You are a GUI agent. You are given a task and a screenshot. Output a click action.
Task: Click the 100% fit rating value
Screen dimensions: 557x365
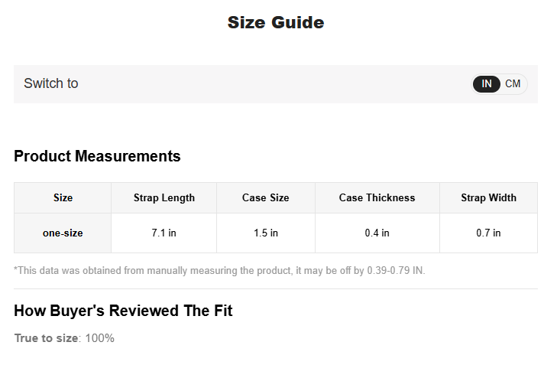point(99,337)
